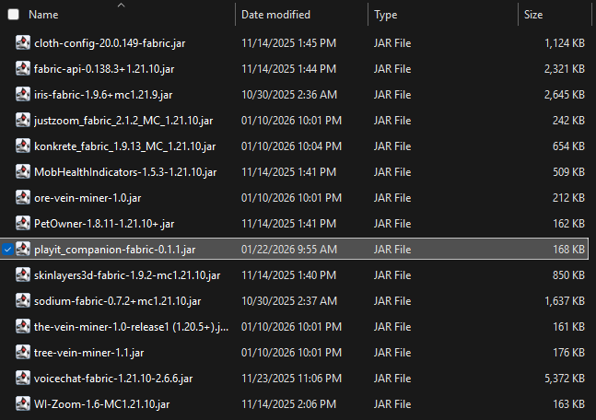
Task: Click JAR File type in ore-vein-miner row
Action: [x=392, y=198]
